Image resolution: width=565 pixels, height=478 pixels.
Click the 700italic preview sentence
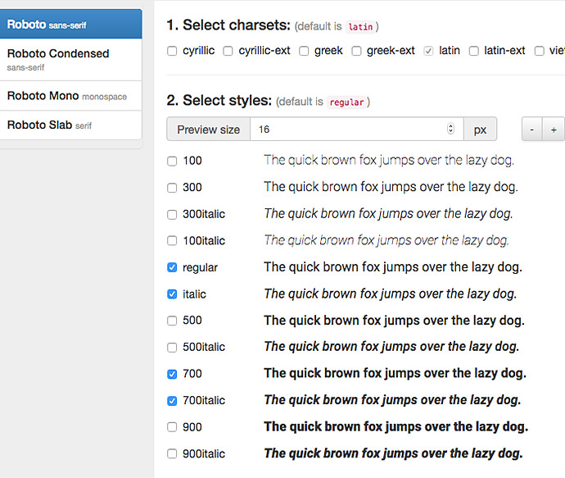[392, 400]
